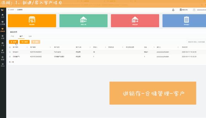
Task: Check the box for the second customer row
Action: (x=10, y=57)
